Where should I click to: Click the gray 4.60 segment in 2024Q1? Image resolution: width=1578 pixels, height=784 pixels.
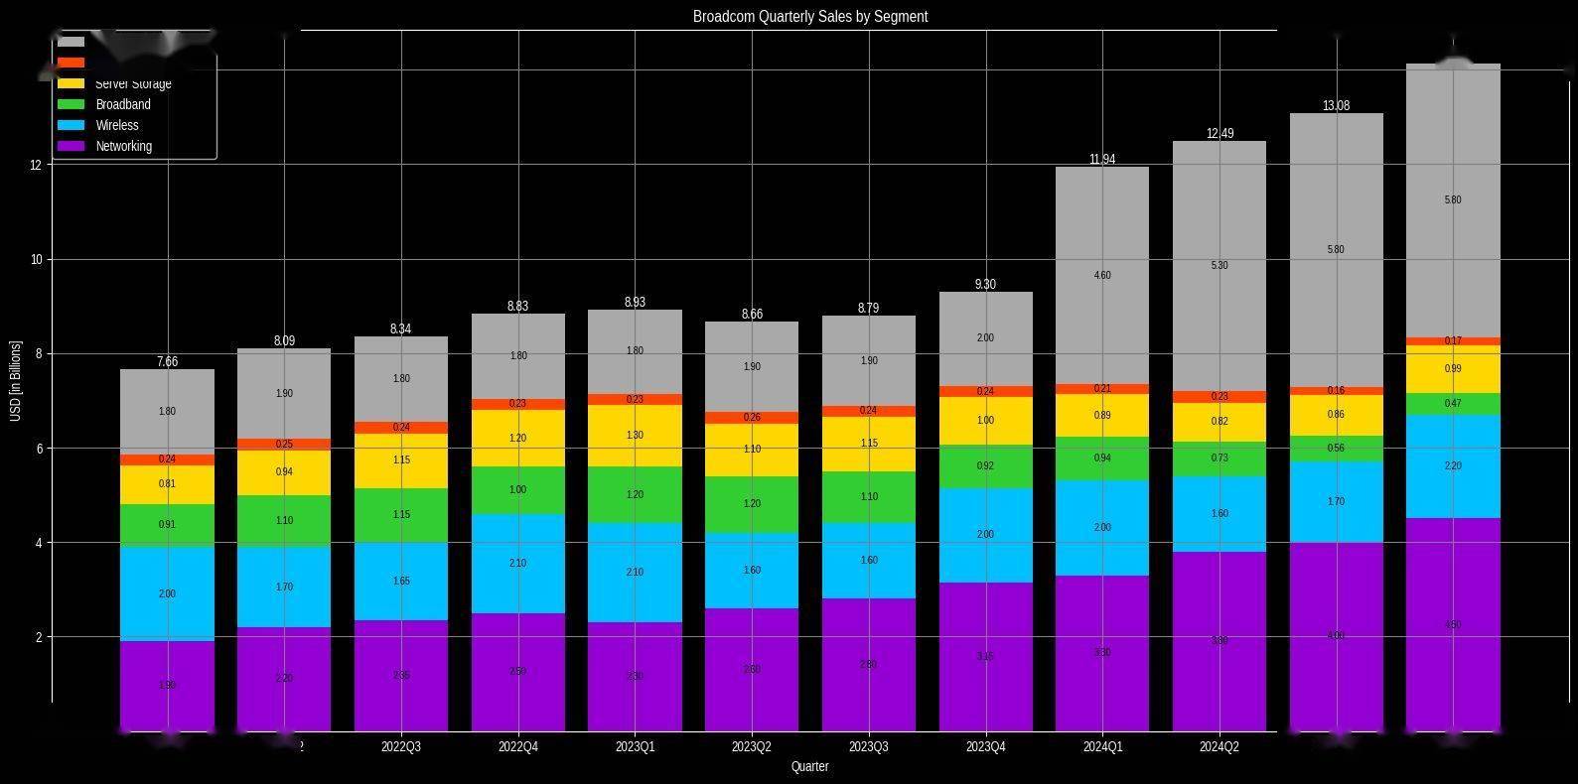click(1102, 275)
